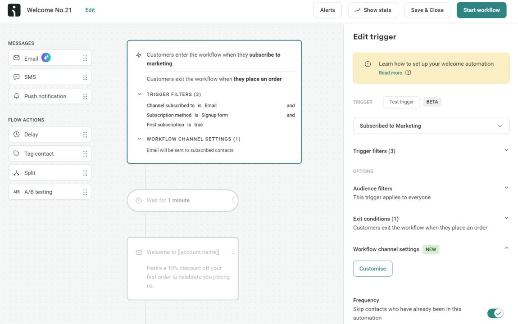Collapse Trigger filters in the canvas card
This screenshot has width=518, height=324.
pos(140,94)
